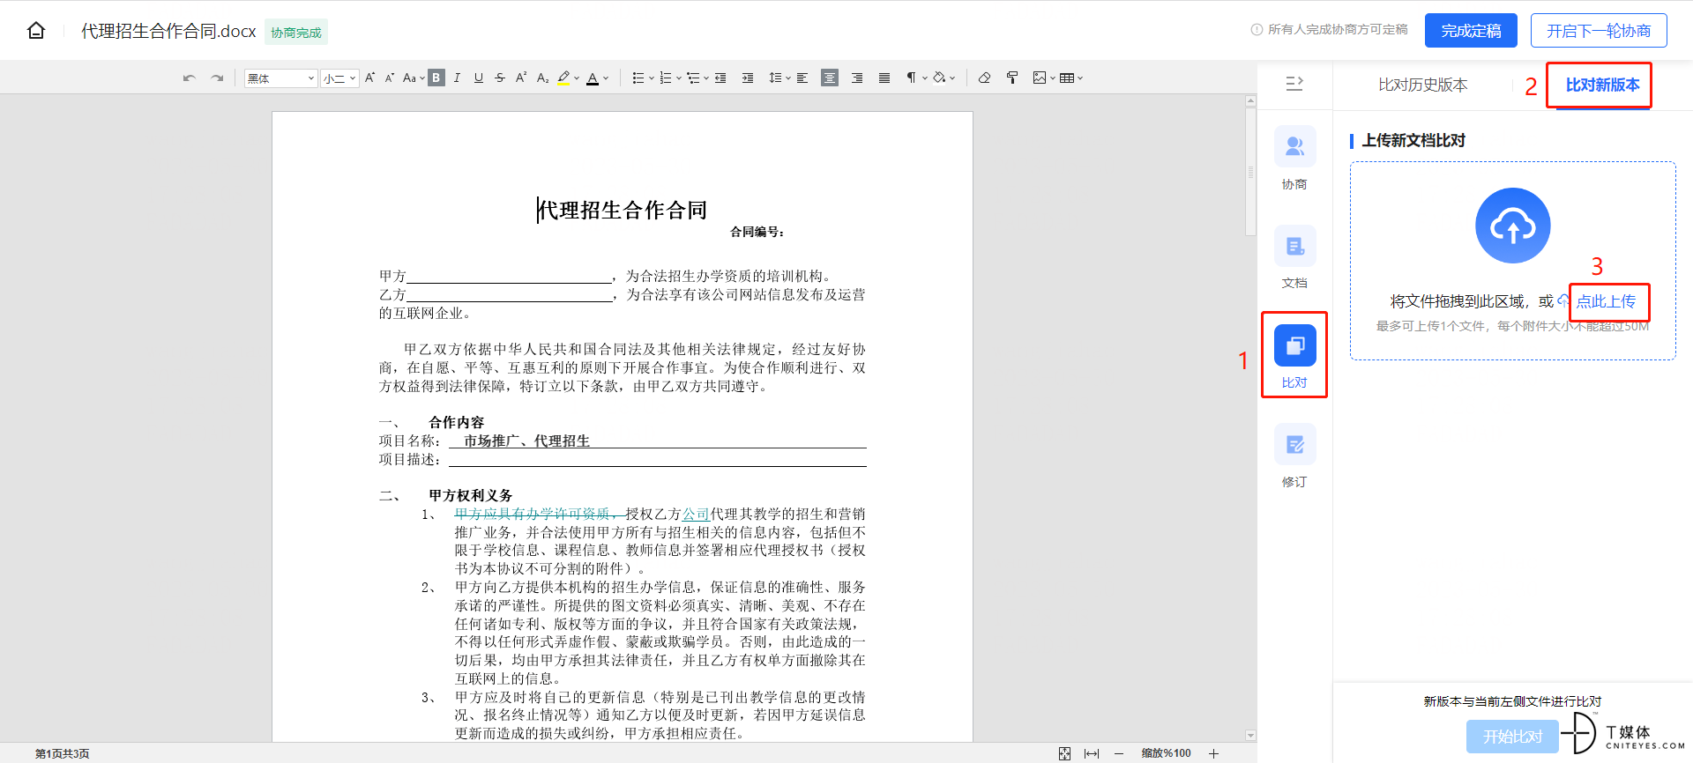
Task: Open font family dropdown 黑体
Action: pyautogui.click(x=280, y=78)
